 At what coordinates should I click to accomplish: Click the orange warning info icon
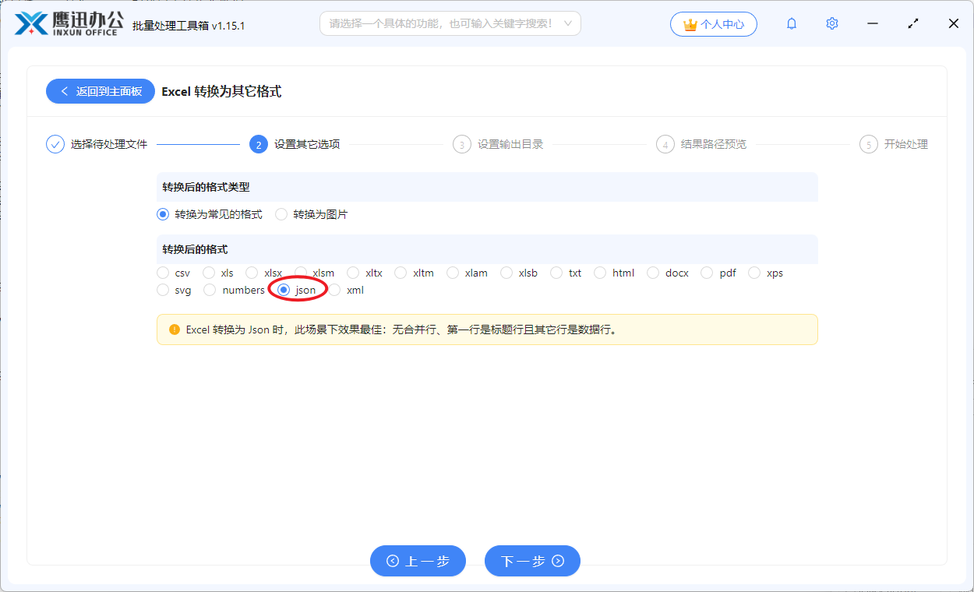coord(175,329)
